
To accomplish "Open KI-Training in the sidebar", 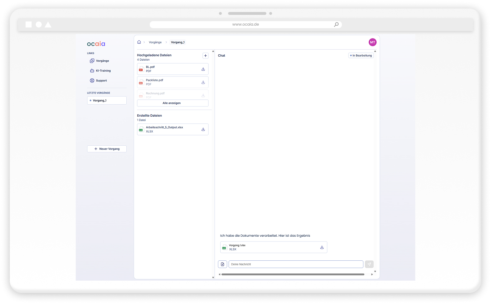I will (x=103, y=71).
